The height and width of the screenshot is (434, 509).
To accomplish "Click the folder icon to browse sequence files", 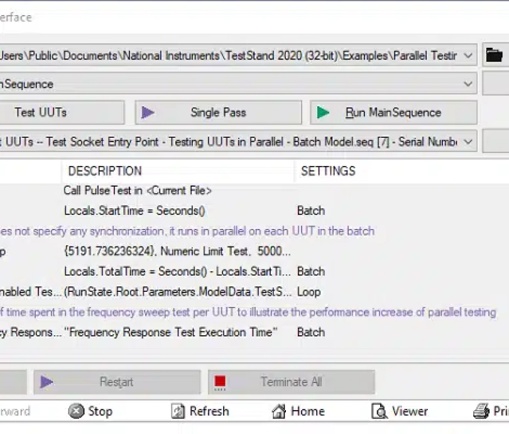I will point(495,56).
